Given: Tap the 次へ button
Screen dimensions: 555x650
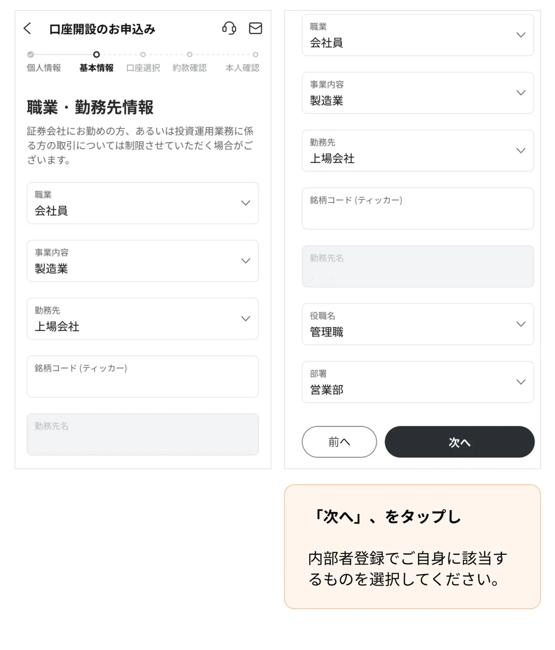Looking at the screenshot, I should click(460, 442).
